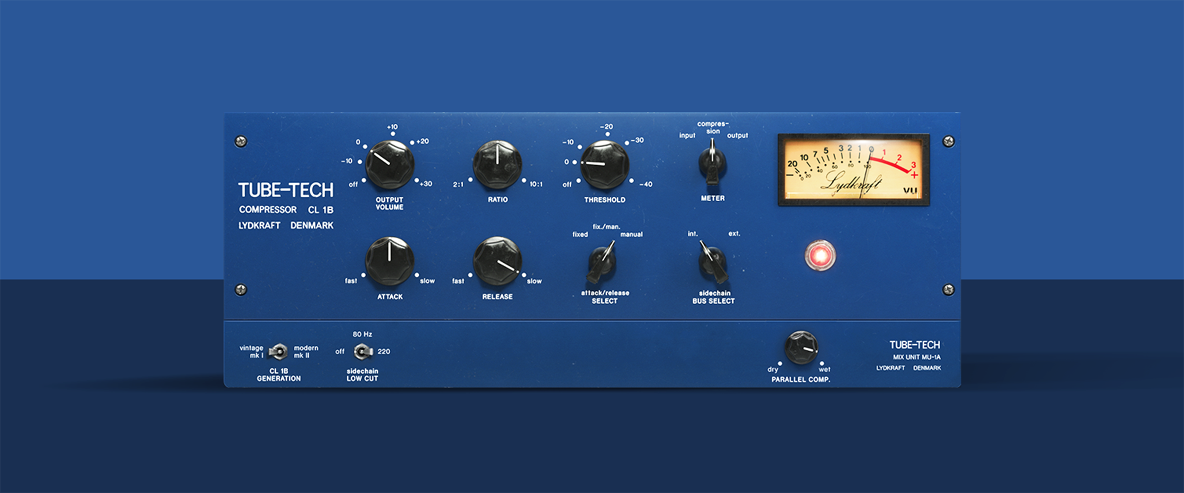Click the ext. sidechain label
Viewport: 1184px width, 493px height.
[734, 233]
